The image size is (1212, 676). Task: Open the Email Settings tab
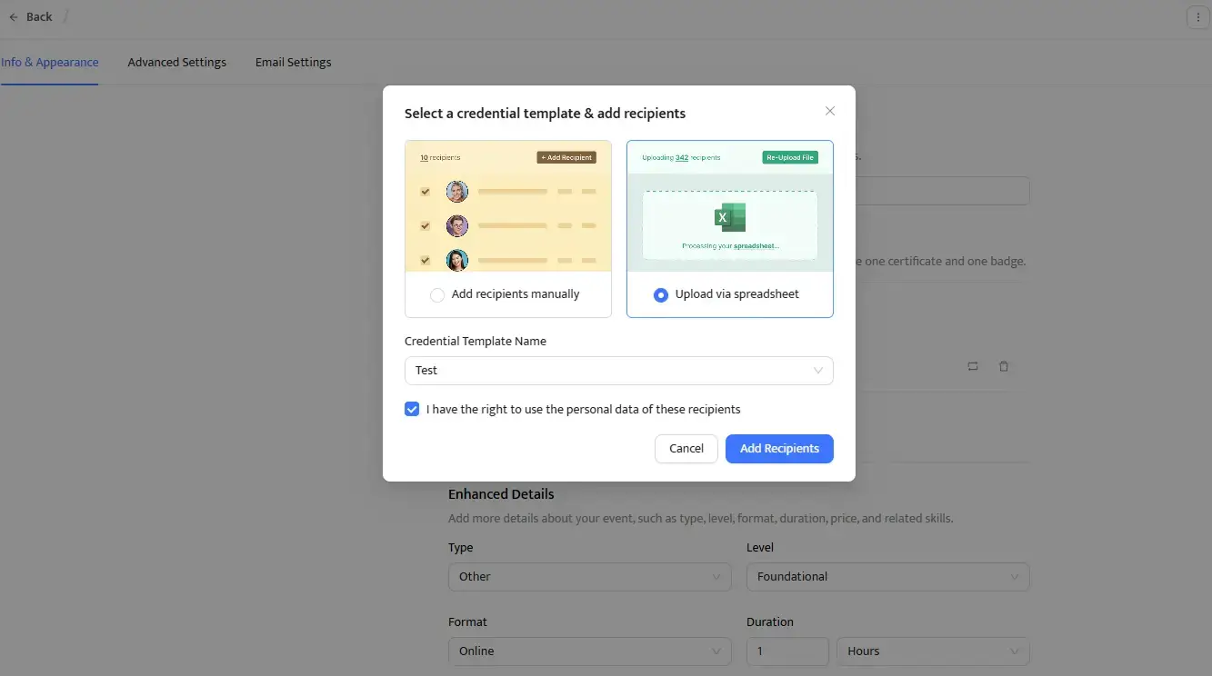293,62
